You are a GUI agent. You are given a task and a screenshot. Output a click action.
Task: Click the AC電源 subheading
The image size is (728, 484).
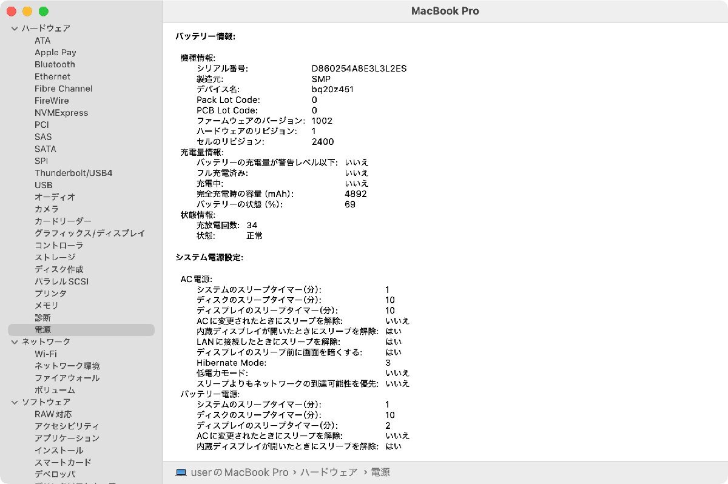[195, 279]
